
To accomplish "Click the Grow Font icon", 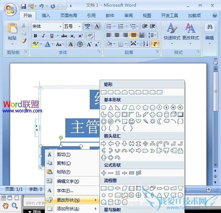I will tap(89, 44).
